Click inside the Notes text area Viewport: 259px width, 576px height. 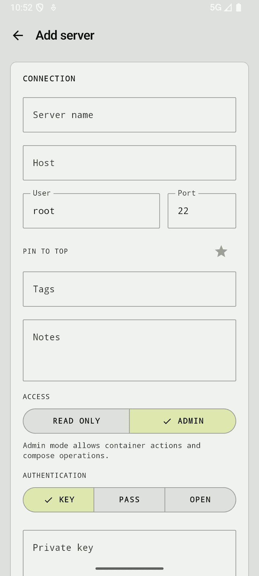[x=129, y=349]
